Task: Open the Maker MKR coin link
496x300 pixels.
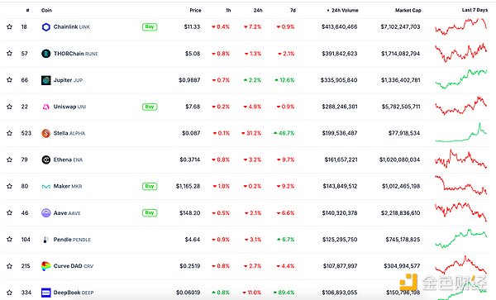Action: [x=68, y=186]
